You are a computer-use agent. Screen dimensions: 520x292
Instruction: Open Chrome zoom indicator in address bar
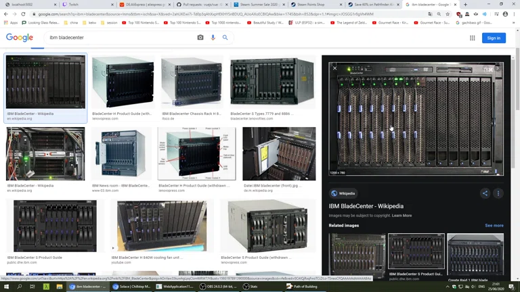439,14
